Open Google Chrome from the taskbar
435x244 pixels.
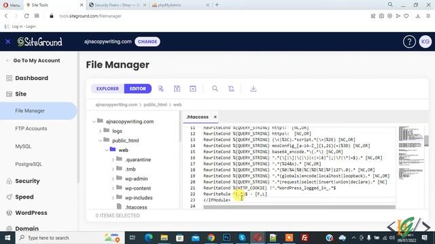(211, 238)
